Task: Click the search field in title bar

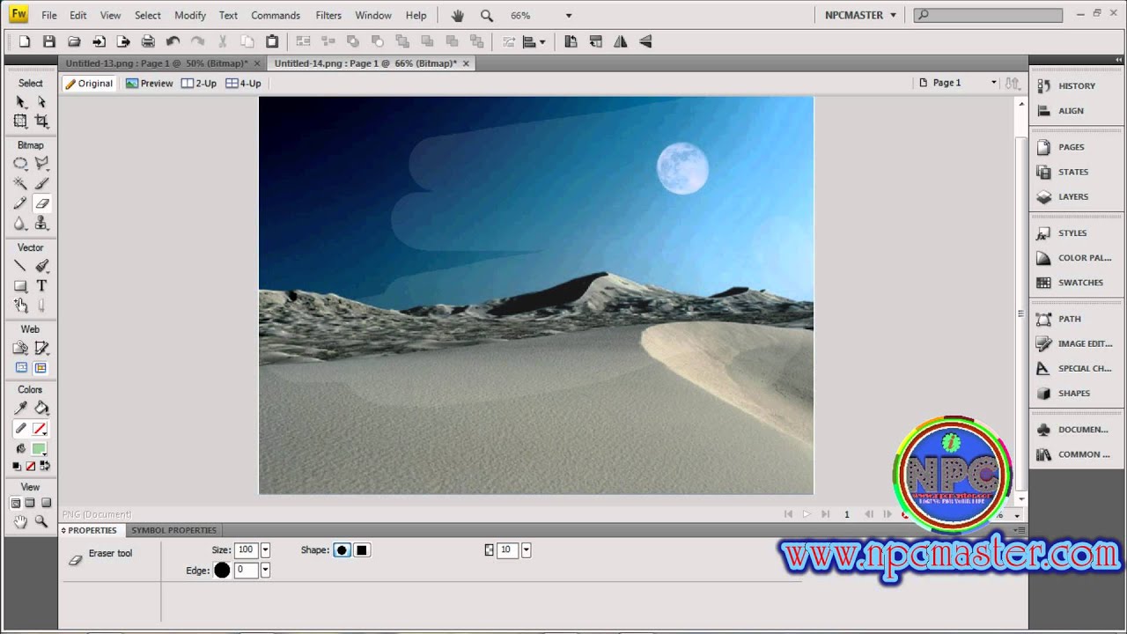Action: tap(988, 15)
